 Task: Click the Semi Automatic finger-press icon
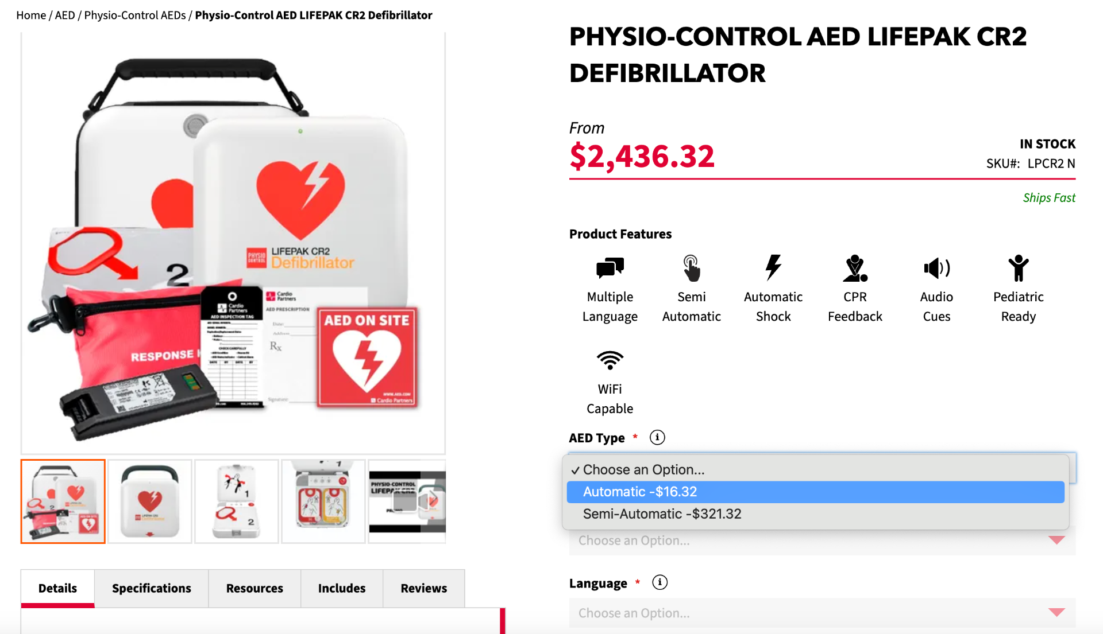(691, 268)
